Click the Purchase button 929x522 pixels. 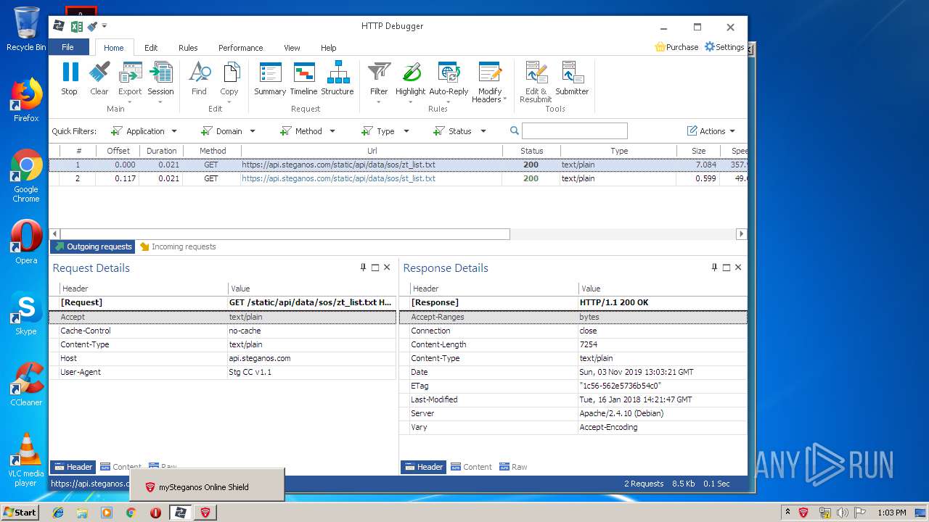[x=676, y=47]
